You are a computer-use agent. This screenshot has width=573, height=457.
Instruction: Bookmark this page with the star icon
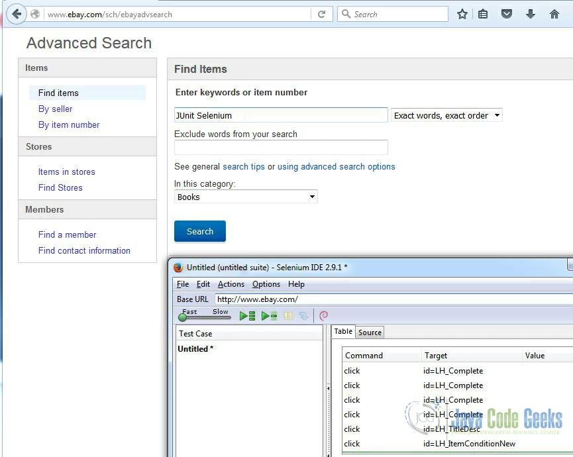[462, 15]
